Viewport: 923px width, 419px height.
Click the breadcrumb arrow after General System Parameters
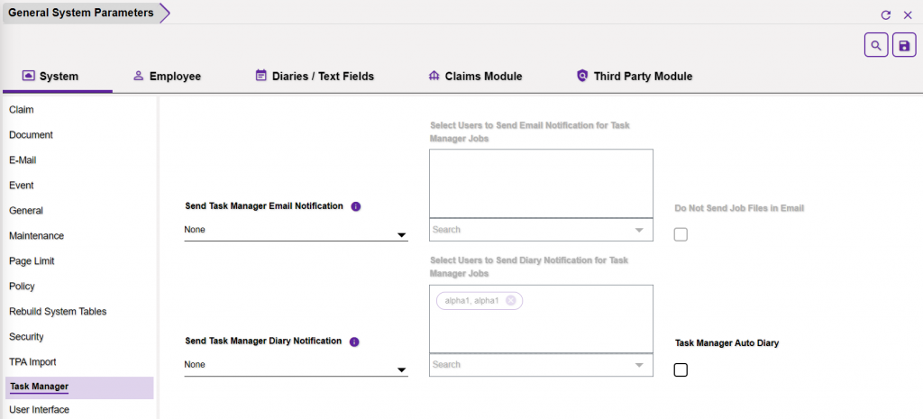pos(164,13)
